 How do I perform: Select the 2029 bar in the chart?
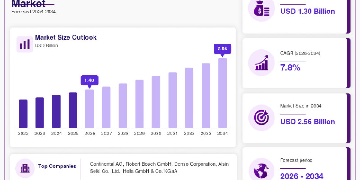139,104
